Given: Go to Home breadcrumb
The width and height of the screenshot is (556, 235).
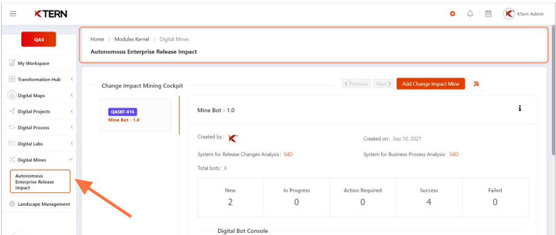Looking at the screenshot, I should pos(97,39).
